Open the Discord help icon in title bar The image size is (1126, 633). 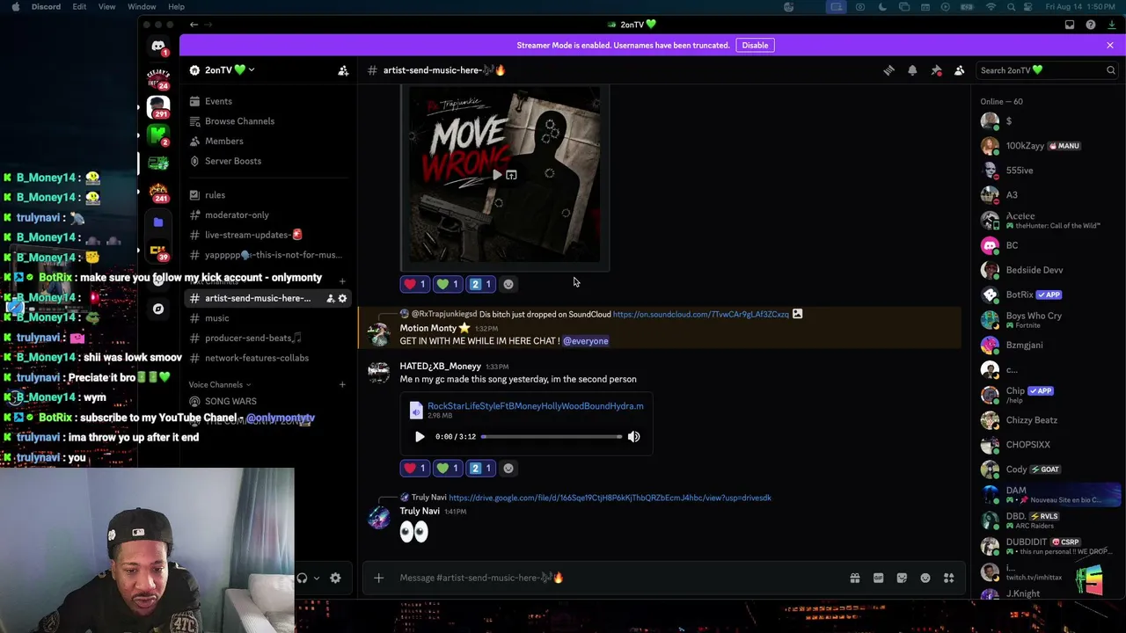pyautogui.click(x=1091, y=25)
